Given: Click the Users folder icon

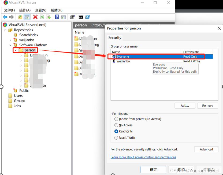Looking at the screenshot, I should click(x=10, y=95).
